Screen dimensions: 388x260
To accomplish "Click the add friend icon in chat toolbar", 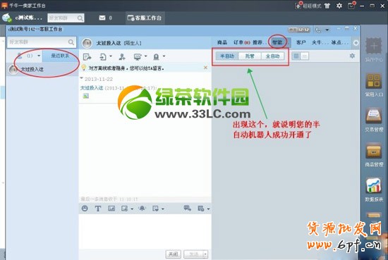I will 122,57.
